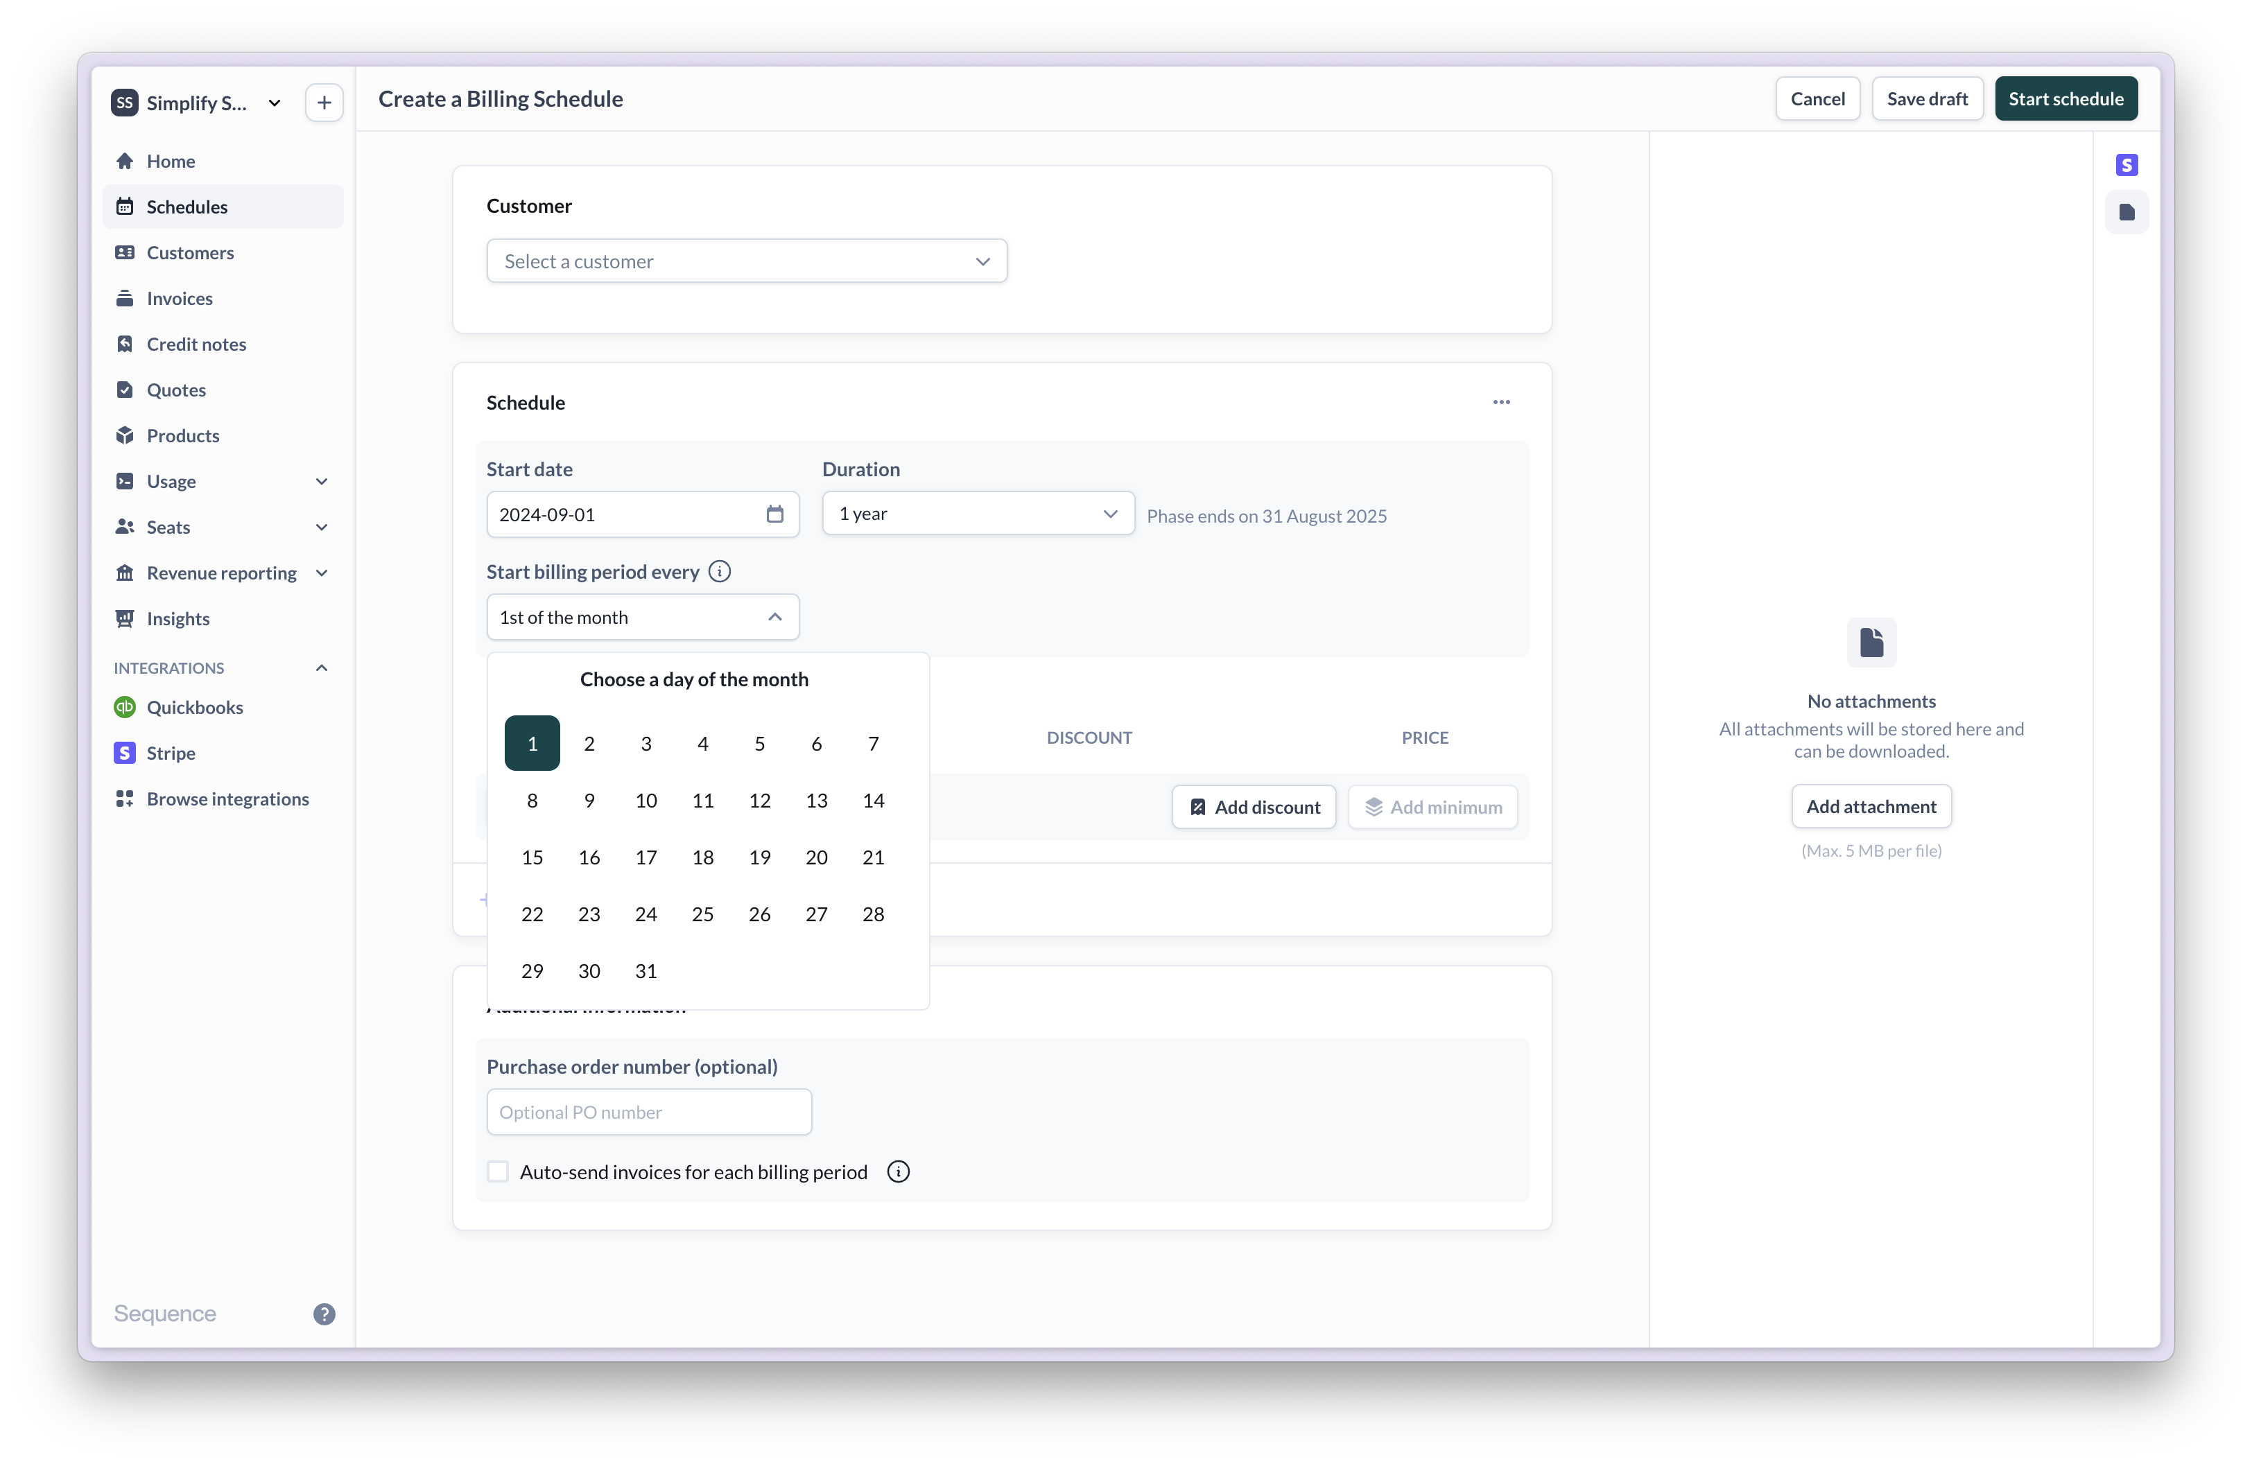Open Quotes in the sidebar
The image size is (2252, 1464).
click(223, 390)
